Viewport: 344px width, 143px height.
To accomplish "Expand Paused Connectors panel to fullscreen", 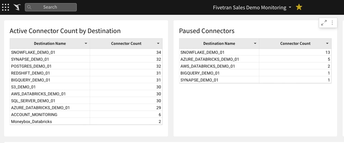I will 324,23.
